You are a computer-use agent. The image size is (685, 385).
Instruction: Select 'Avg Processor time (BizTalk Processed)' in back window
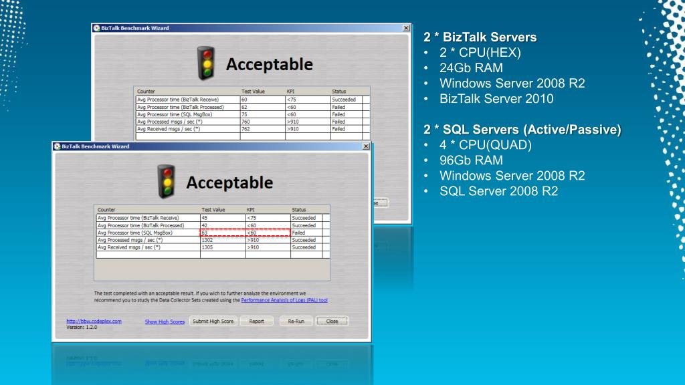click(x=181, y=107)
